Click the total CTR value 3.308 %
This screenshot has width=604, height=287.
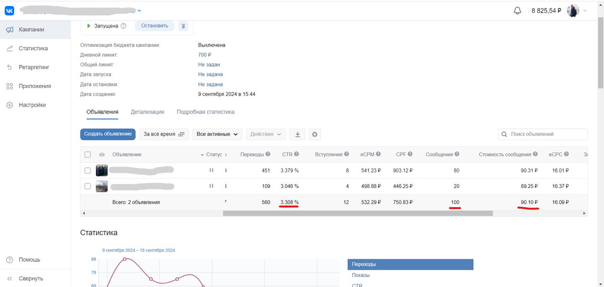pyautogui.click(x=289, y=202)
